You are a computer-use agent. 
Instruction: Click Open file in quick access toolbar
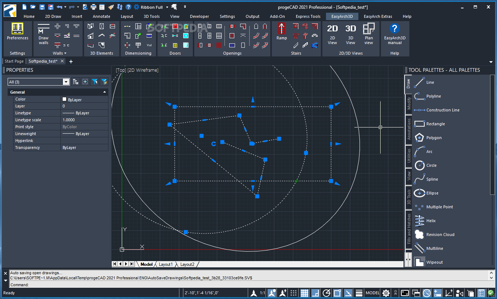pyautogui.click(x=33, y=7)
